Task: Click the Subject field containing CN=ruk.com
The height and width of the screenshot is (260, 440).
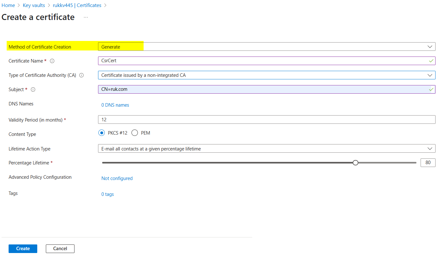Action: pos(266,89)
